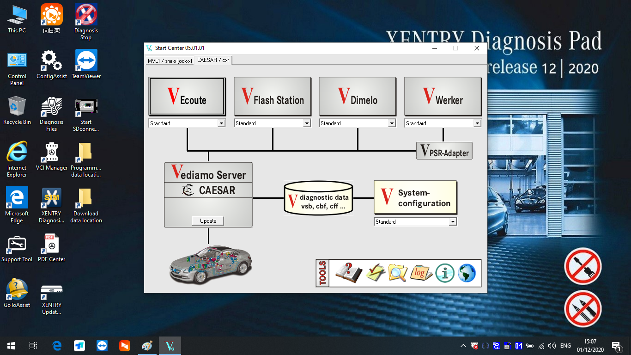
Task: Launch Vediamo Dimelo
Action: point(358,96)
